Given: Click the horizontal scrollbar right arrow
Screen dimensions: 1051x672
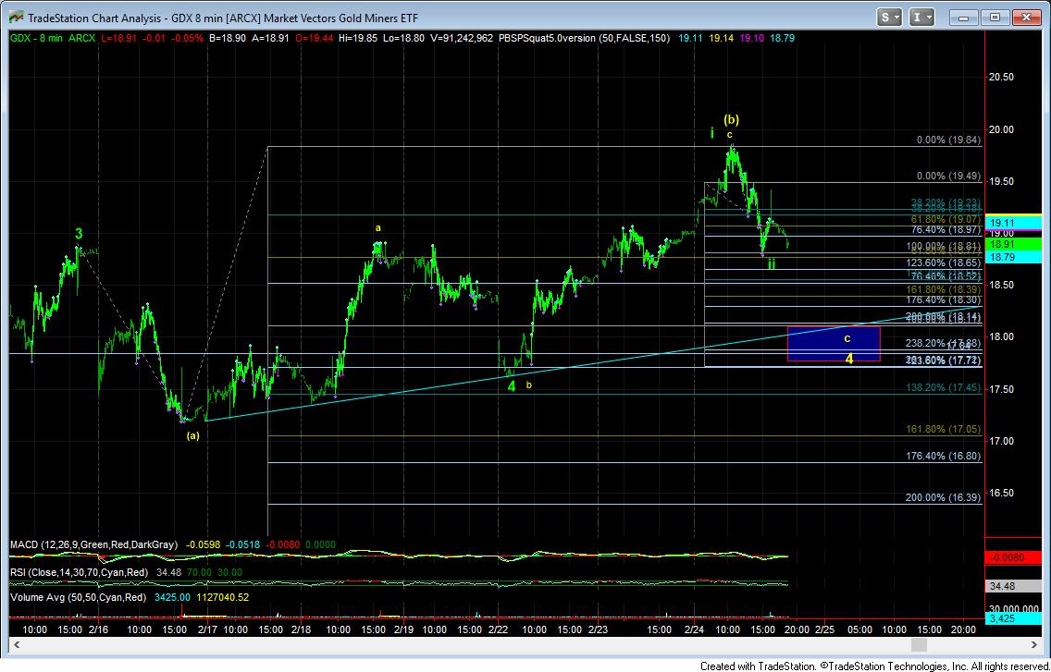Looking at the screenshot, I should coord(1032,644).
